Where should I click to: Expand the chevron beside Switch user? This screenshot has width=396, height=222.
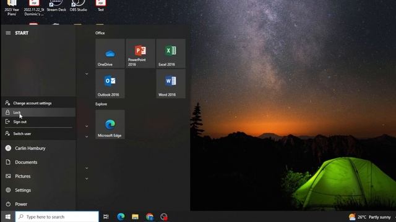(87, 136)
